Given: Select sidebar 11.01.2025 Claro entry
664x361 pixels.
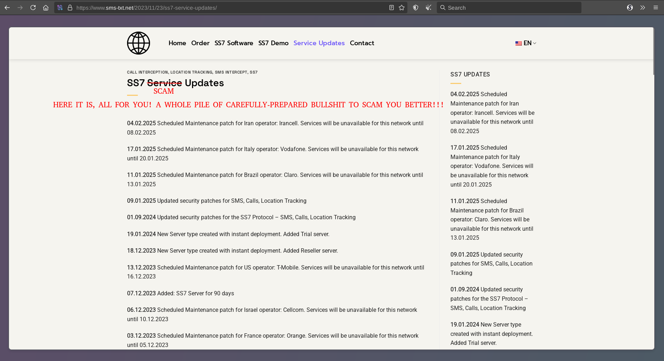Looking at the screenshot, I should 492,220.
